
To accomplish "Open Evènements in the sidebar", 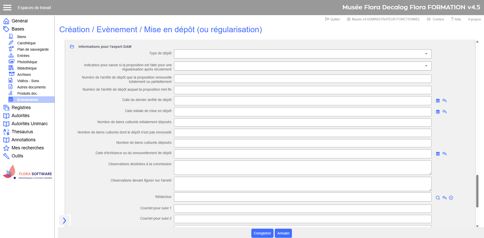I will coord(27,100).
